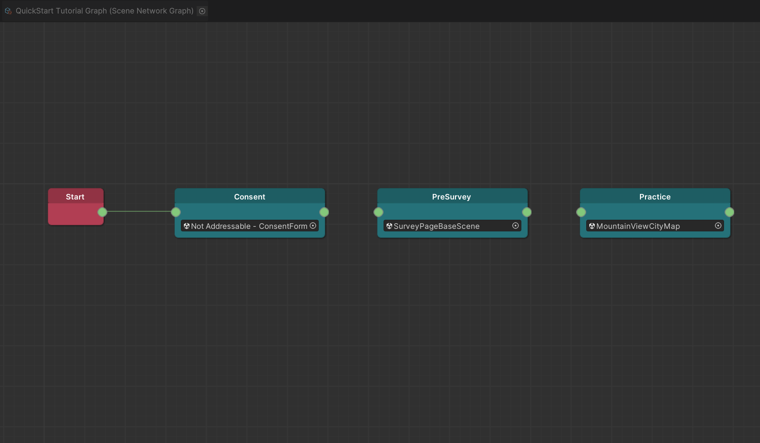
Task: Click the scene icon in MountainViewCityMap field
Action: tap(592, 226)
